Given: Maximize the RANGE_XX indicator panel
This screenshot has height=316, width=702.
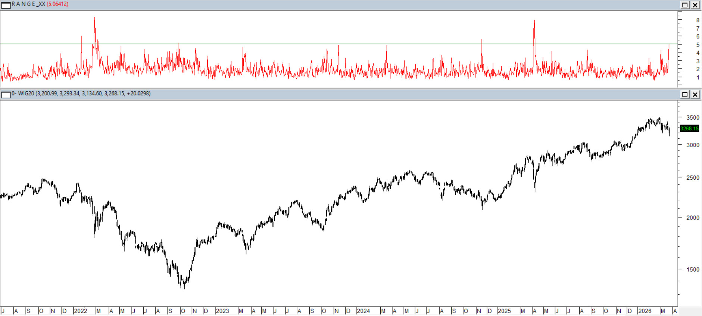Looking at the screenshot, I should pos(685,5).
